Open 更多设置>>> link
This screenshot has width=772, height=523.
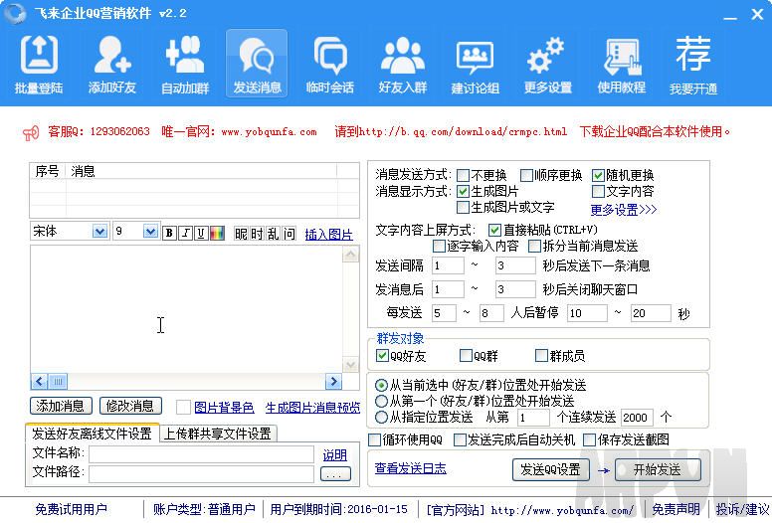point(624,210)
